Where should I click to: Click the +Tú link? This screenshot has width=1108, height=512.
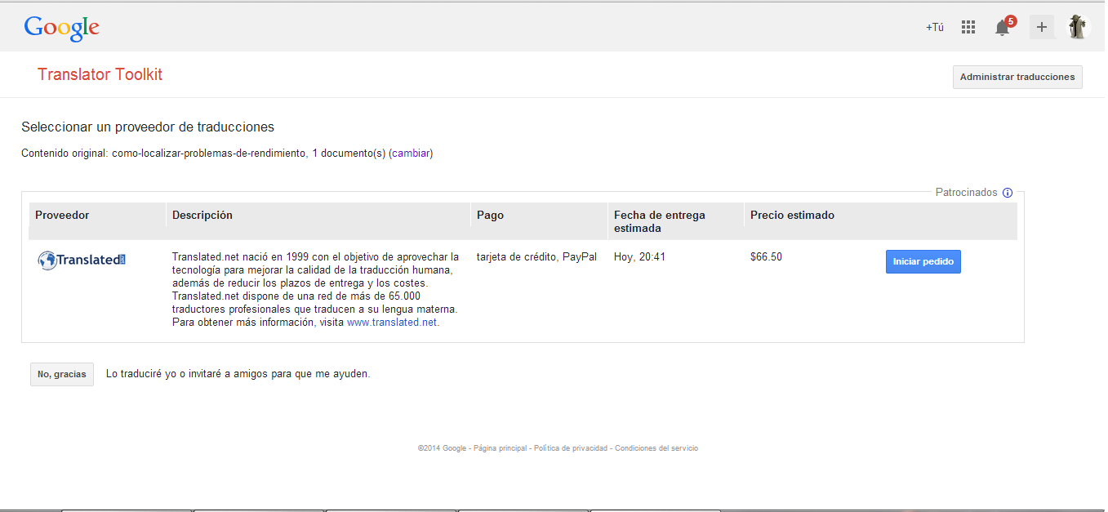[934, 27]
